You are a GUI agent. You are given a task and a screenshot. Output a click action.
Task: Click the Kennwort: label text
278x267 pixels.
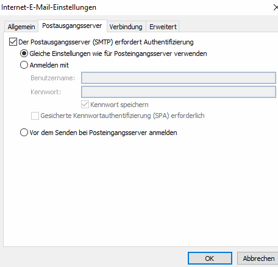point(46,92)
